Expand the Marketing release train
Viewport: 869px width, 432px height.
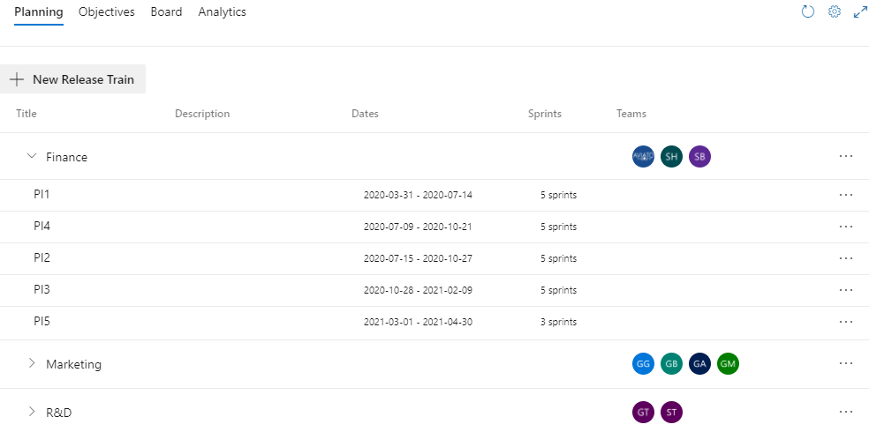click(33, 364)
